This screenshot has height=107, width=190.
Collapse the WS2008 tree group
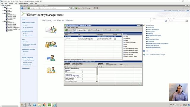[x=3, y=13]
